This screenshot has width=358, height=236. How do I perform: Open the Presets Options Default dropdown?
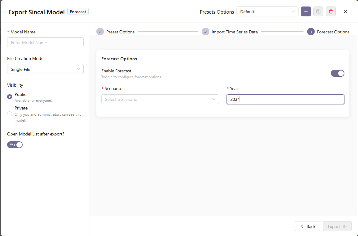click(x=267, y=12)
